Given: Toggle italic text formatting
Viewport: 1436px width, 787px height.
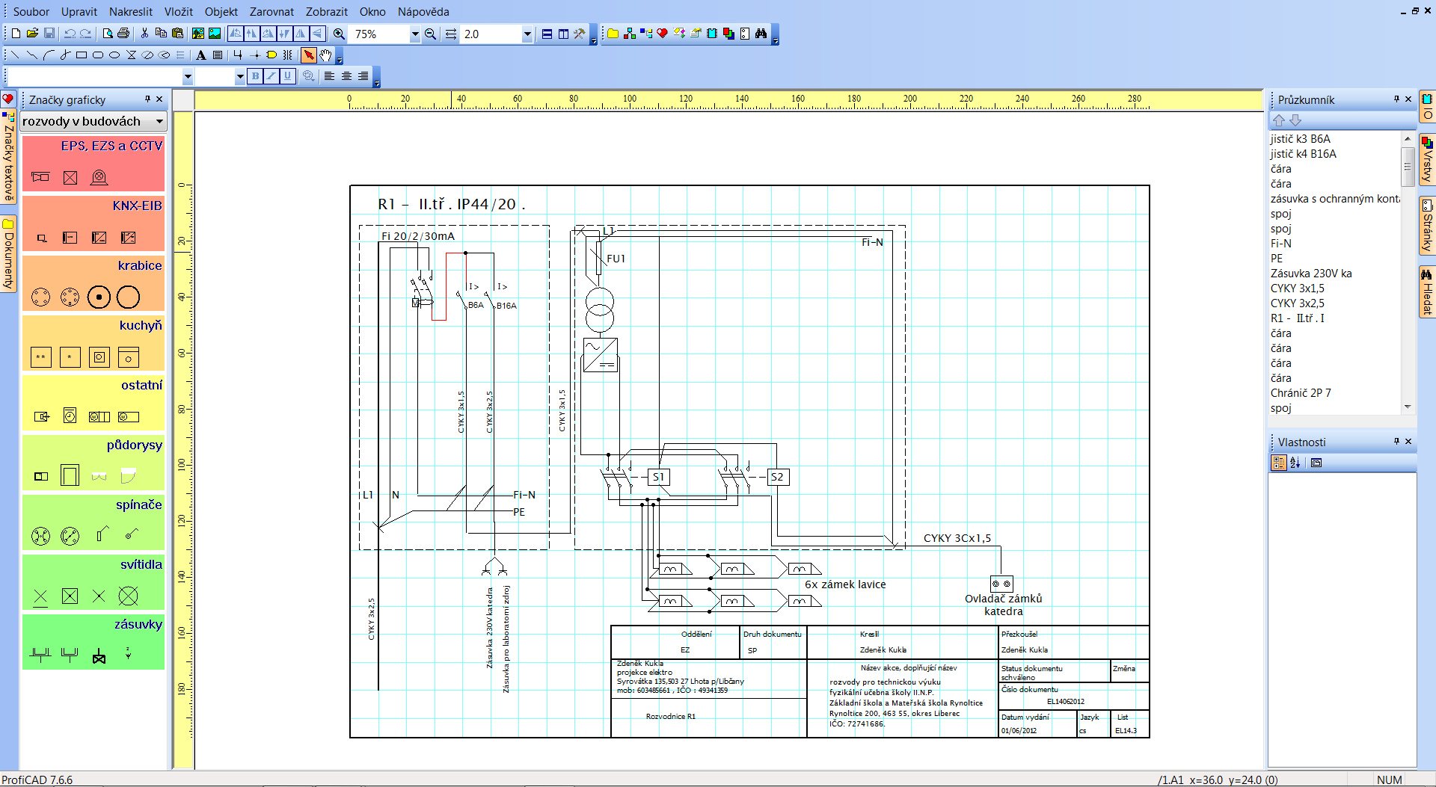Looking at the screenshot, I should coord(271,76).
